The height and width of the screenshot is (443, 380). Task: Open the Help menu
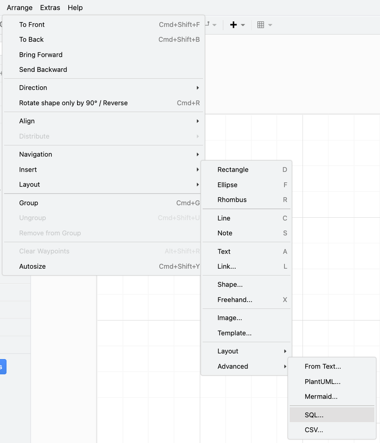click(75, 8)
